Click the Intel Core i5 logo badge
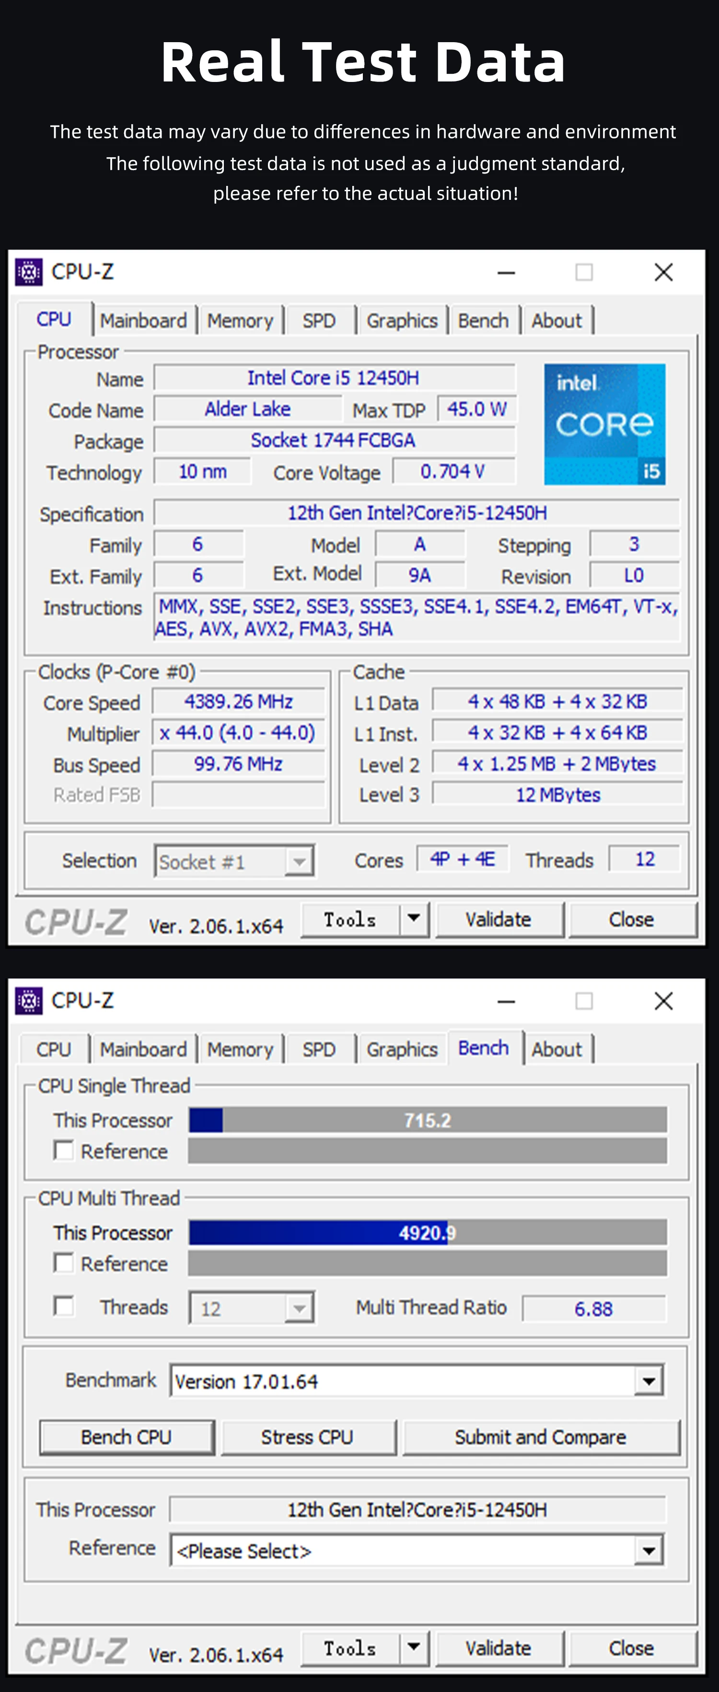The height and width of the screenshot is (1692, 719). [x=604, y=424]
